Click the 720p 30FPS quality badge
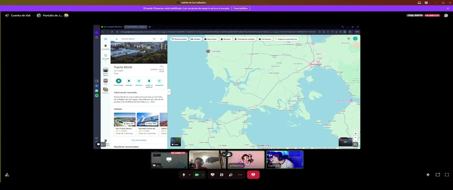This screenshot has width=453, height=190. coord(415,15)
